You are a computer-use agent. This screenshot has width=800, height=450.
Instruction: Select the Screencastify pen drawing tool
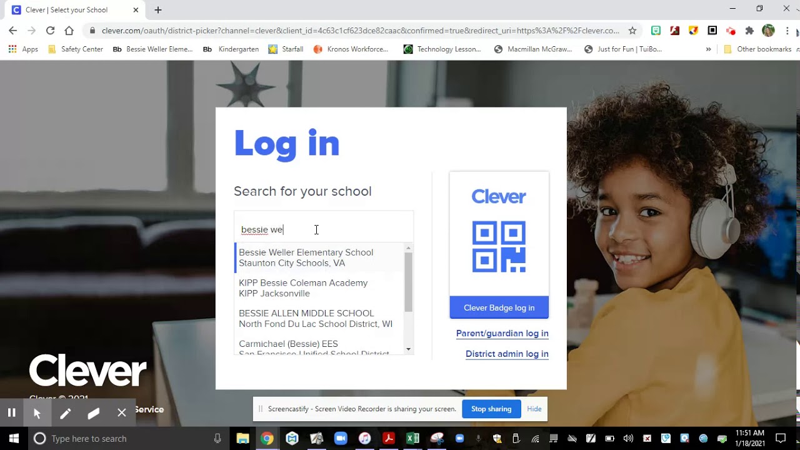click(x=65, y=412)
